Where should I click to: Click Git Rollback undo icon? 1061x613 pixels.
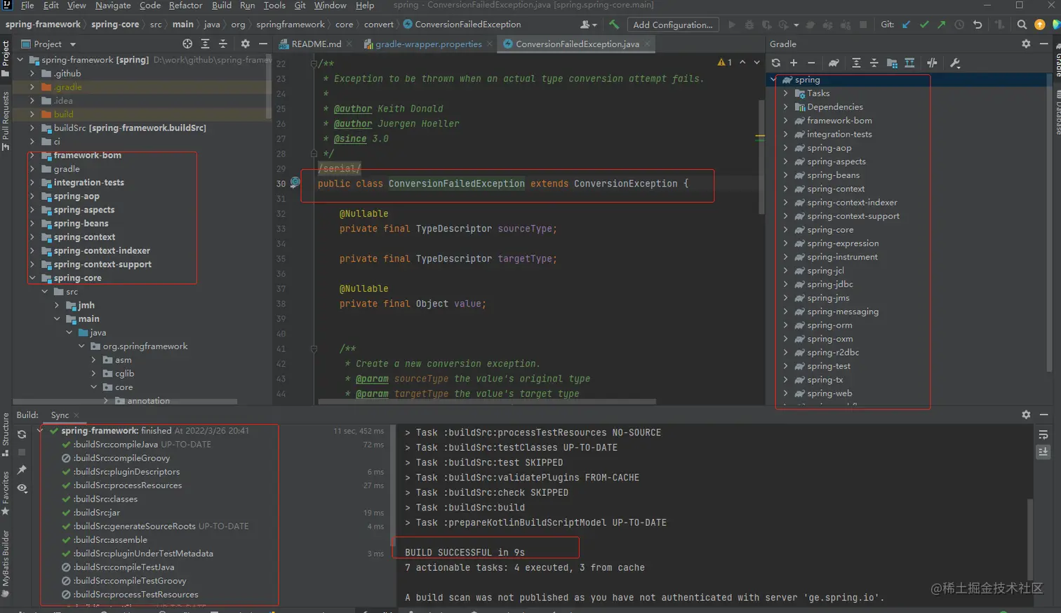pos(977,25)
